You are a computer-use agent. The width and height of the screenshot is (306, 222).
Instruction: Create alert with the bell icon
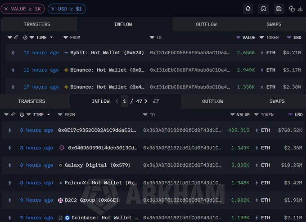(248, 9)
